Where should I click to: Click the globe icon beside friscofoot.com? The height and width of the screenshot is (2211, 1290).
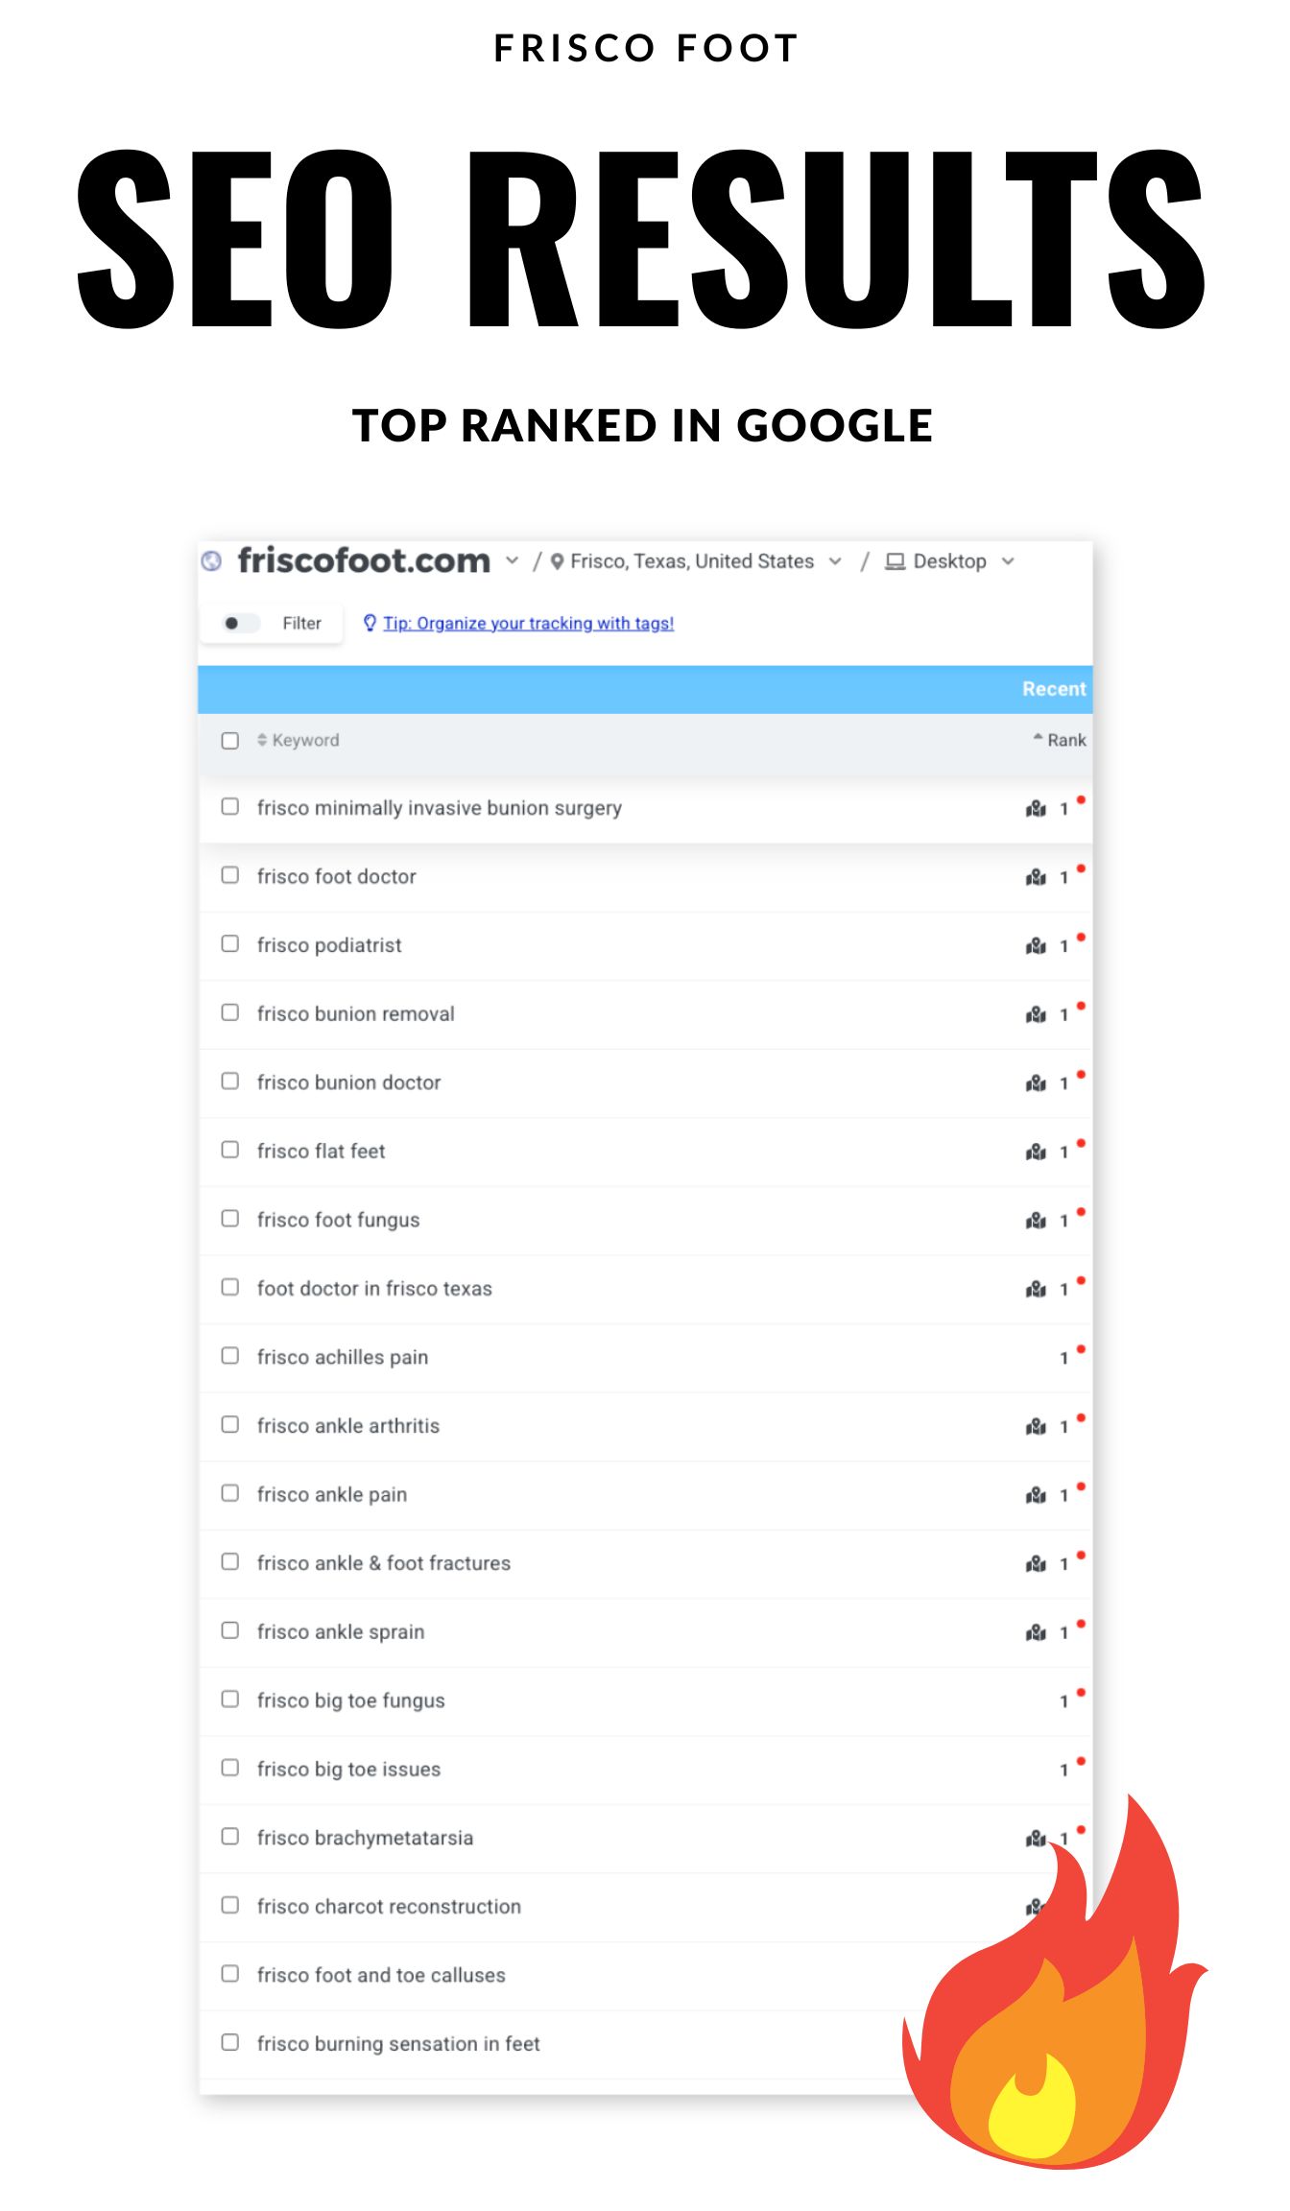tap(212, 560)
